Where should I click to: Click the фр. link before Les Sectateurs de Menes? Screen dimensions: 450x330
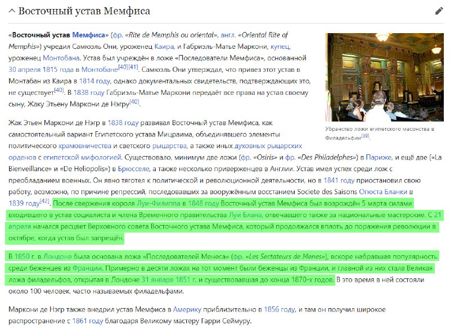(x=238, y=256)
